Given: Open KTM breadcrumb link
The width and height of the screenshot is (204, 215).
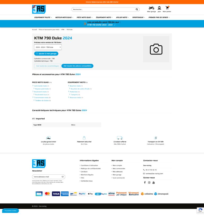Looking at the screenshot, I should pos(63,30).
